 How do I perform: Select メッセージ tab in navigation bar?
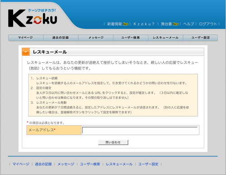pyautogui.click(x=96, y=38)
